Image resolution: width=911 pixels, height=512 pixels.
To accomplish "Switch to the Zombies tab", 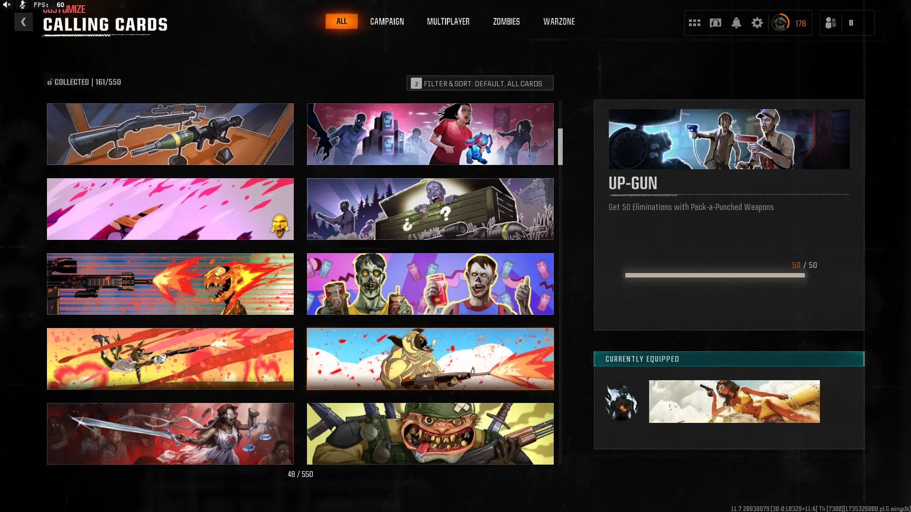I will pos(506,21).
